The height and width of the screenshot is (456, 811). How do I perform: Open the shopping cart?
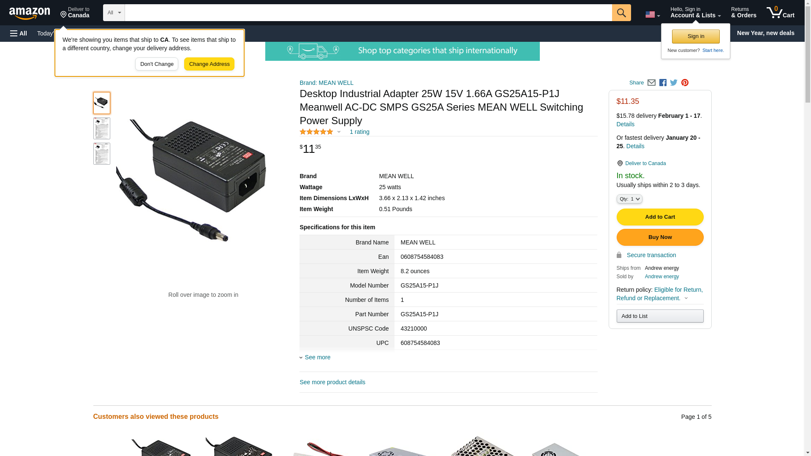click(x=781, y=13)
